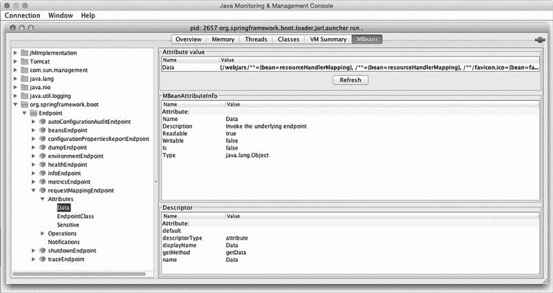Image resolution: width=553 pixels, height=293 pixels.
Task: Click the beansEndpoint bean icon
Action: point(43,130)
